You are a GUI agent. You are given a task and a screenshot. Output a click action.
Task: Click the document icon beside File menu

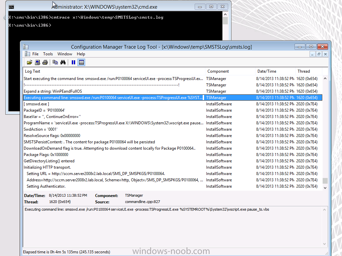point(27,54)
